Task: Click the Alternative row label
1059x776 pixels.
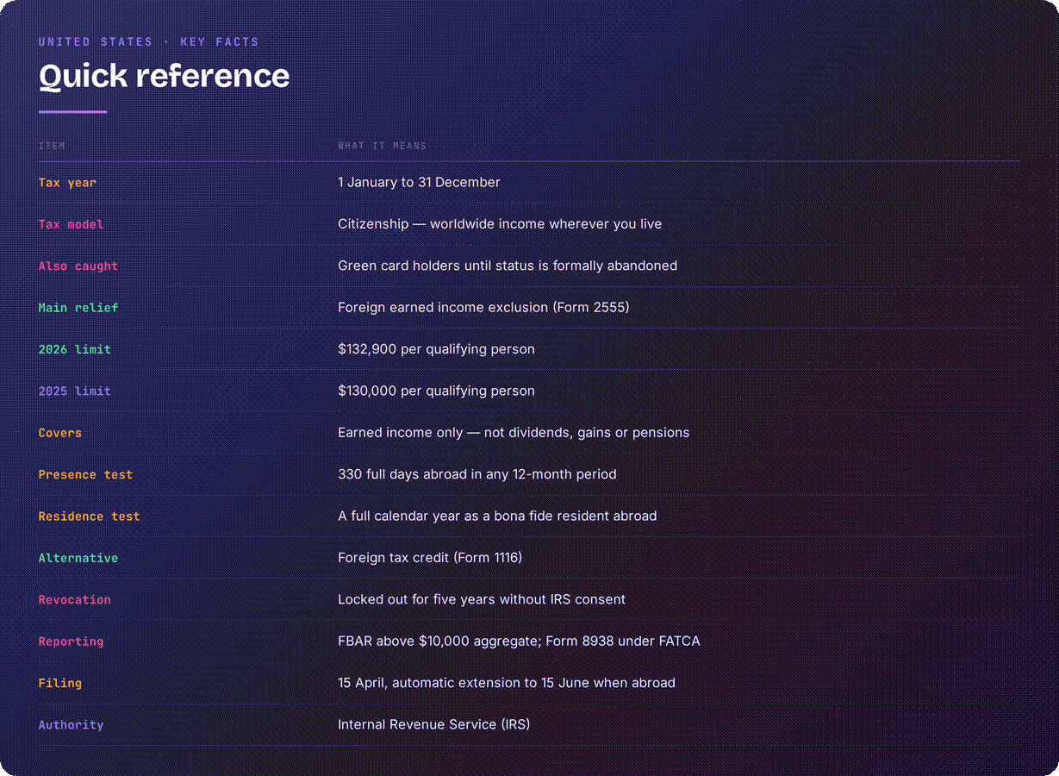Action: point(78,558)
